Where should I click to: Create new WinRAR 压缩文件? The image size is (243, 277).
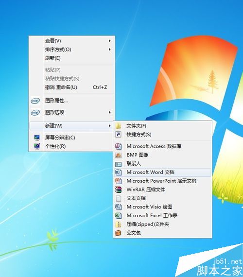coord(162,190)
